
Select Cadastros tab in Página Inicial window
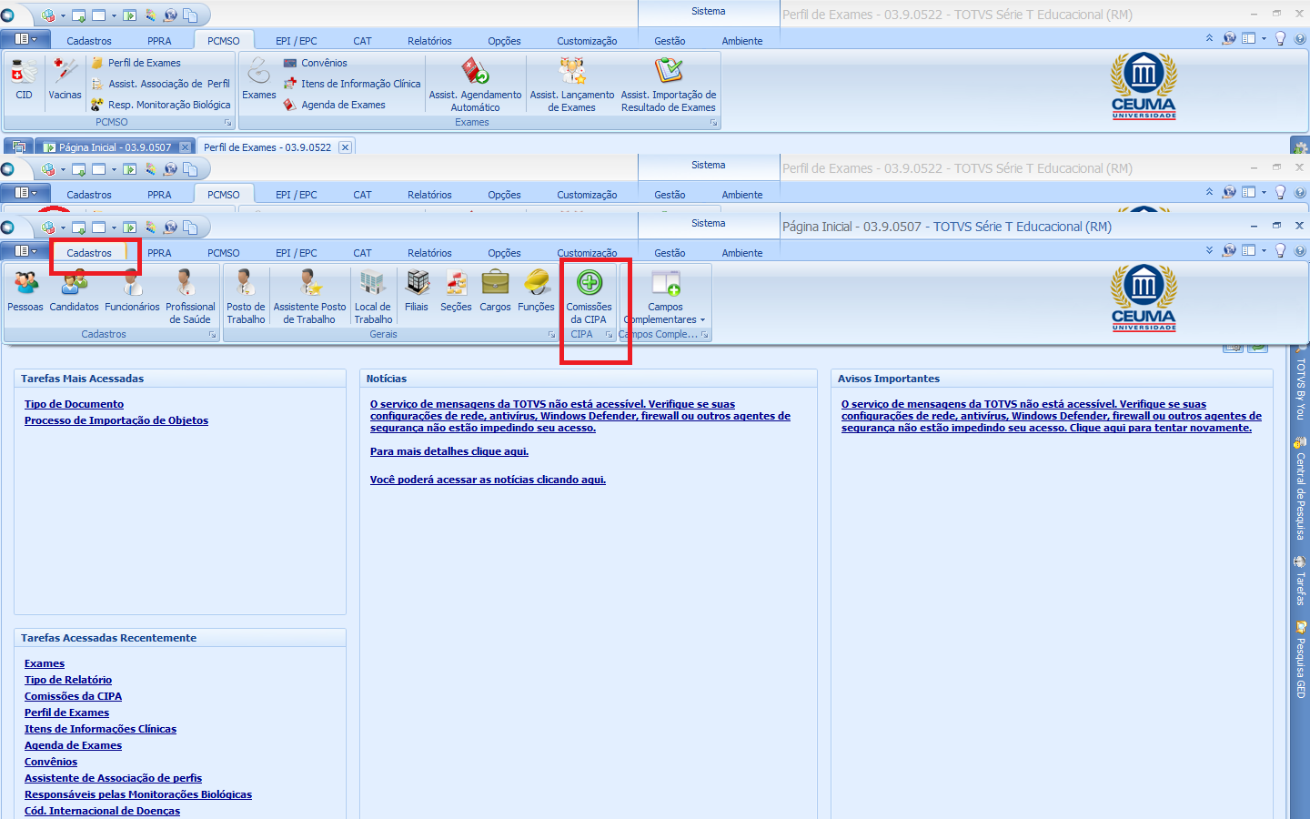(x=89, y=253)
